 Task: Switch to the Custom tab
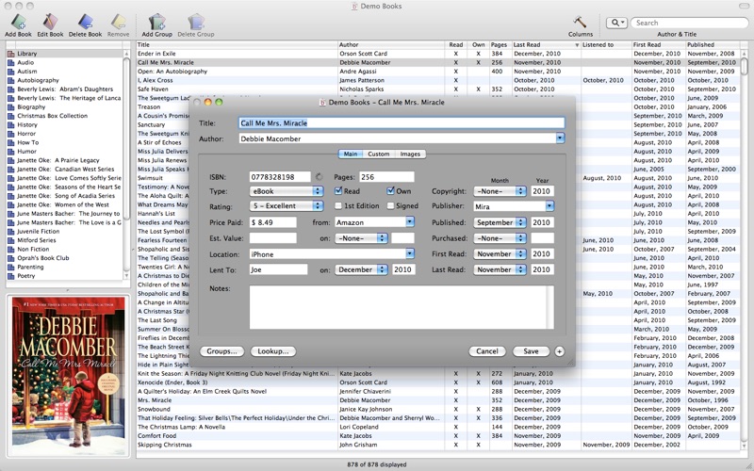(378, 154)
